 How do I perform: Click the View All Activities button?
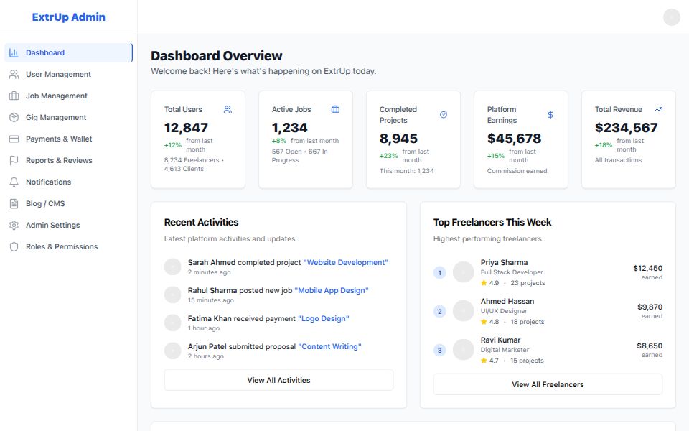pos(278,380)
